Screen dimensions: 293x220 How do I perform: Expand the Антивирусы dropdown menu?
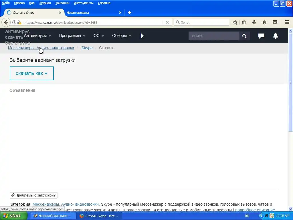37,36
